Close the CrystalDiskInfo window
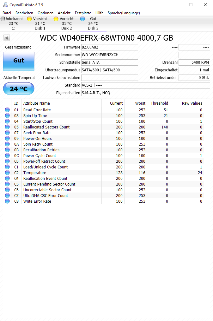Screen dimensions: 213x321 coord(205,5)
